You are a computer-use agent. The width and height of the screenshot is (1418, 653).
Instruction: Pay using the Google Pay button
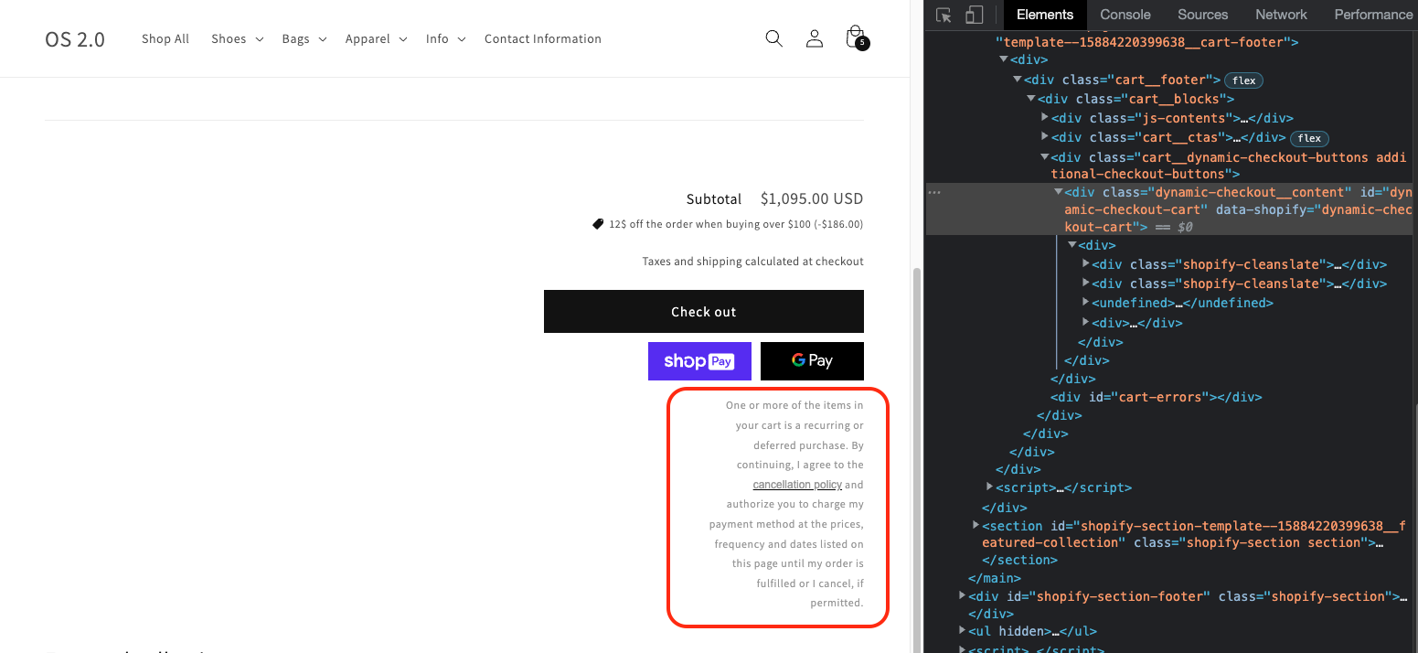point(812,360)
